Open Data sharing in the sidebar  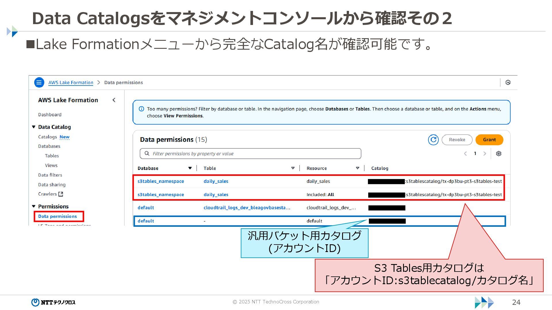click(x=52, y=185)
